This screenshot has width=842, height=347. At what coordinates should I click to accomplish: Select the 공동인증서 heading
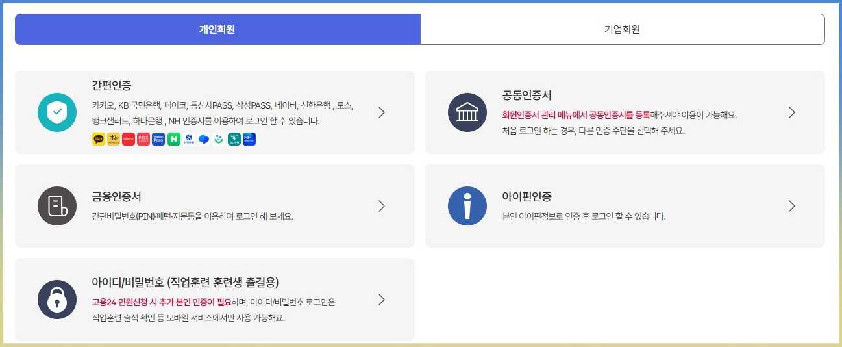527,96
